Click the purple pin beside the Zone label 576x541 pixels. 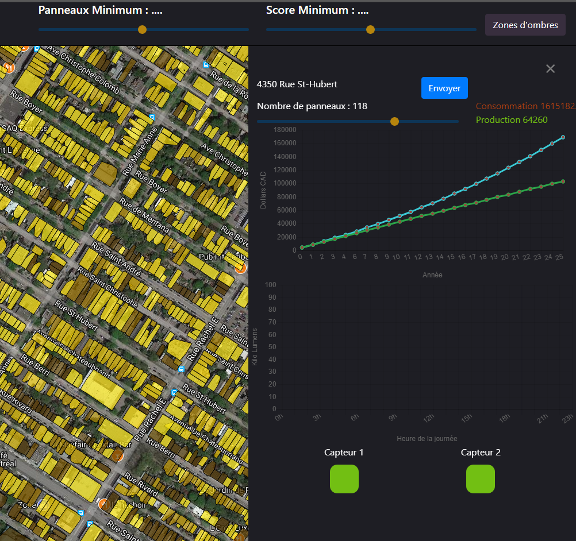pos(43,505)
